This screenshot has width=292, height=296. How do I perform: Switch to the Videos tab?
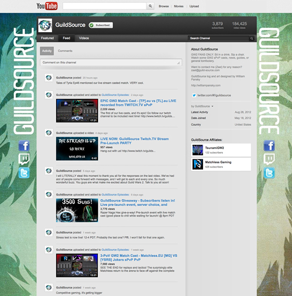[84, 38]
